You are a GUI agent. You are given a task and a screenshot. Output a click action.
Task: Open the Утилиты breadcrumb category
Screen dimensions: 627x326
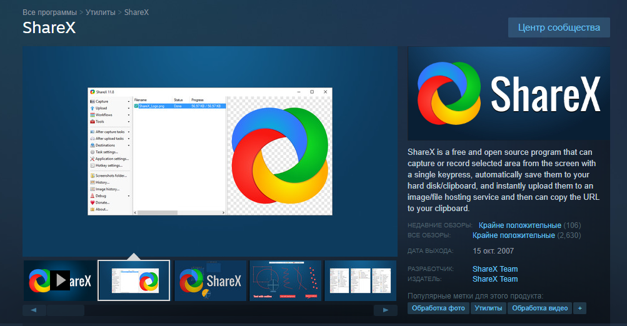pyautogui.click(x=101, y=12)
